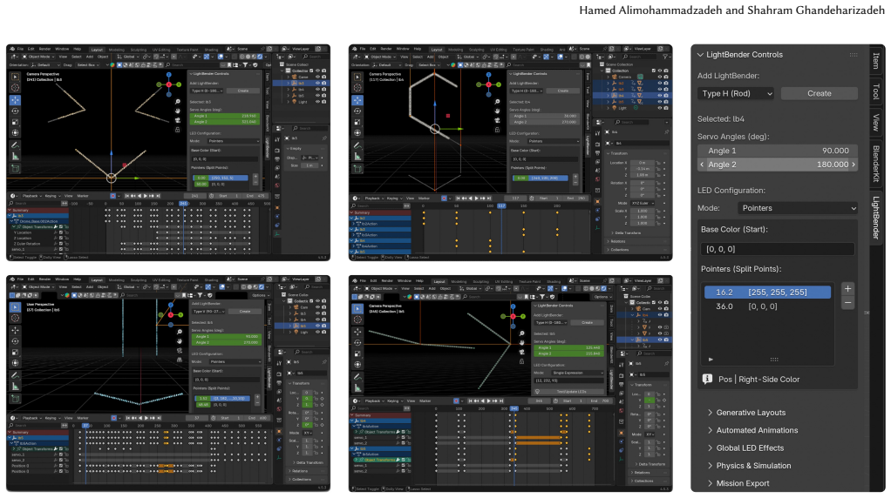Viewport: 891px width, 498px height.
Task: Switch to the Tool sidebar tab
Action: pyautogui.click(x=875, y=91)
